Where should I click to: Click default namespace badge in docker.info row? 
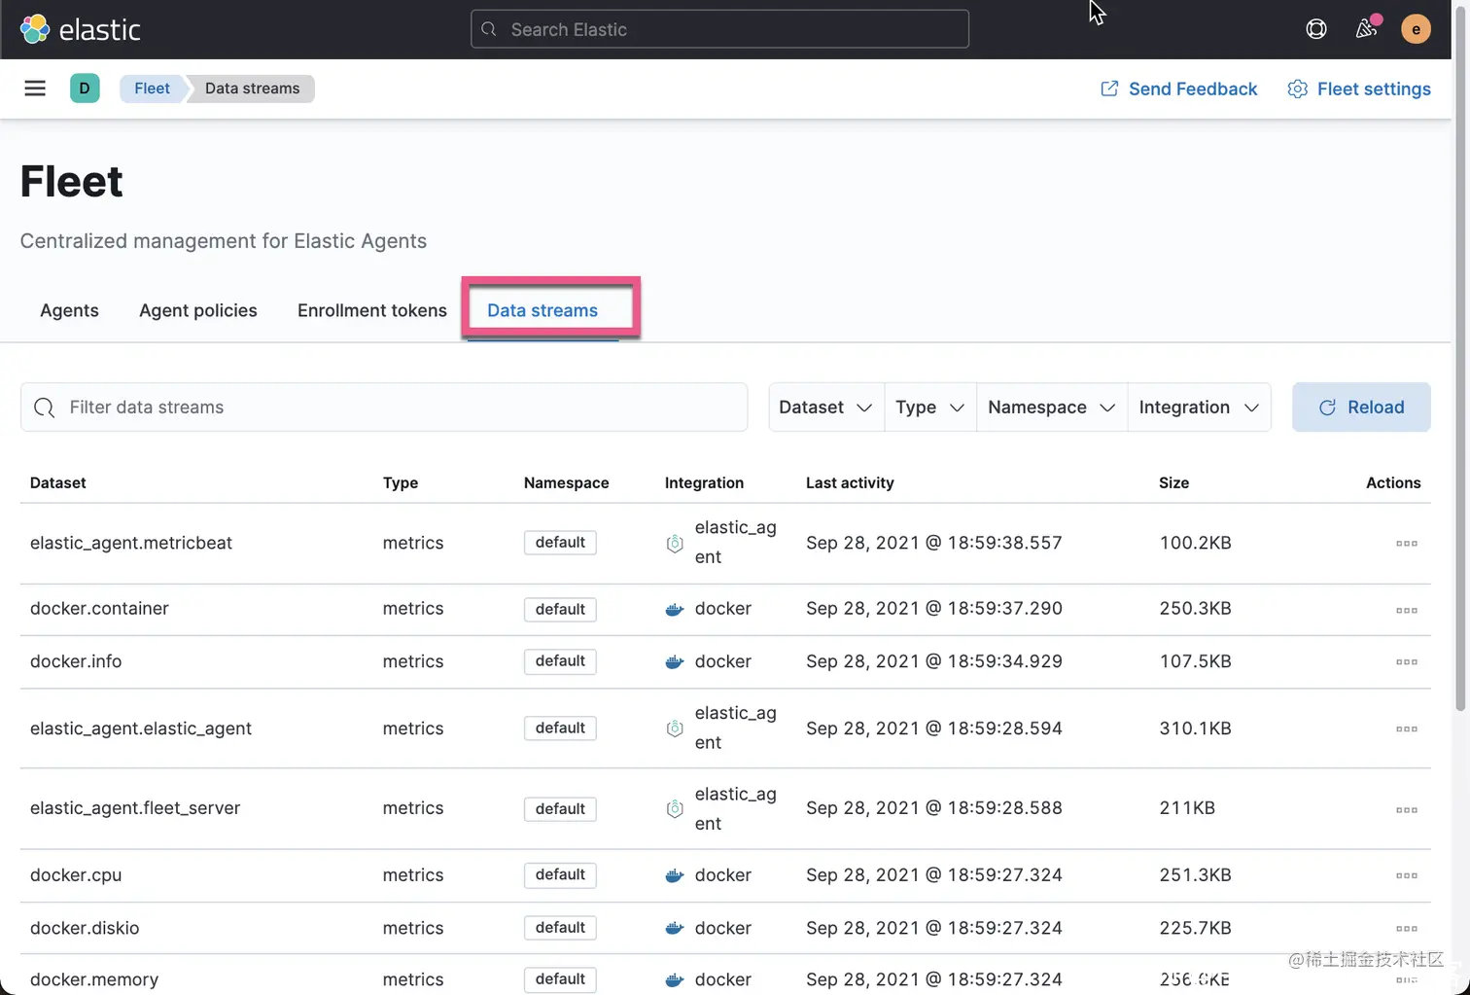click(x=560, y=661)
